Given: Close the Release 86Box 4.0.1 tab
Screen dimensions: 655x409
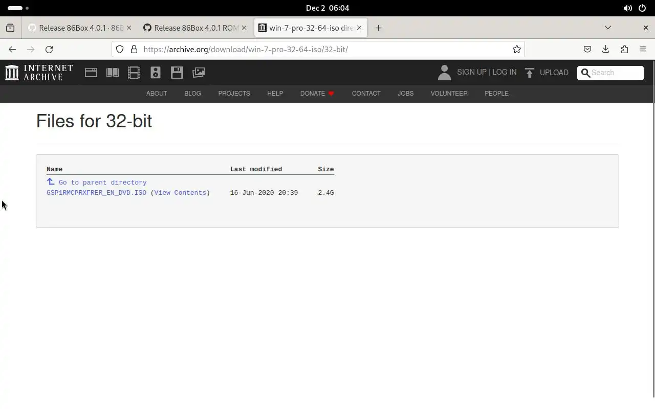Looking at the screenshot, I should (x=129, y=28).
